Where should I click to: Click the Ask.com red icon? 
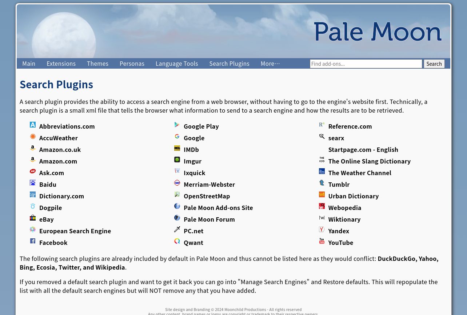click(x=33, y=171)
